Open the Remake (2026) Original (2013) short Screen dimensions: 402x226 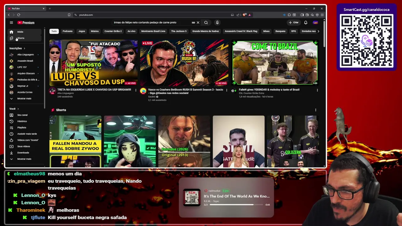184,141
